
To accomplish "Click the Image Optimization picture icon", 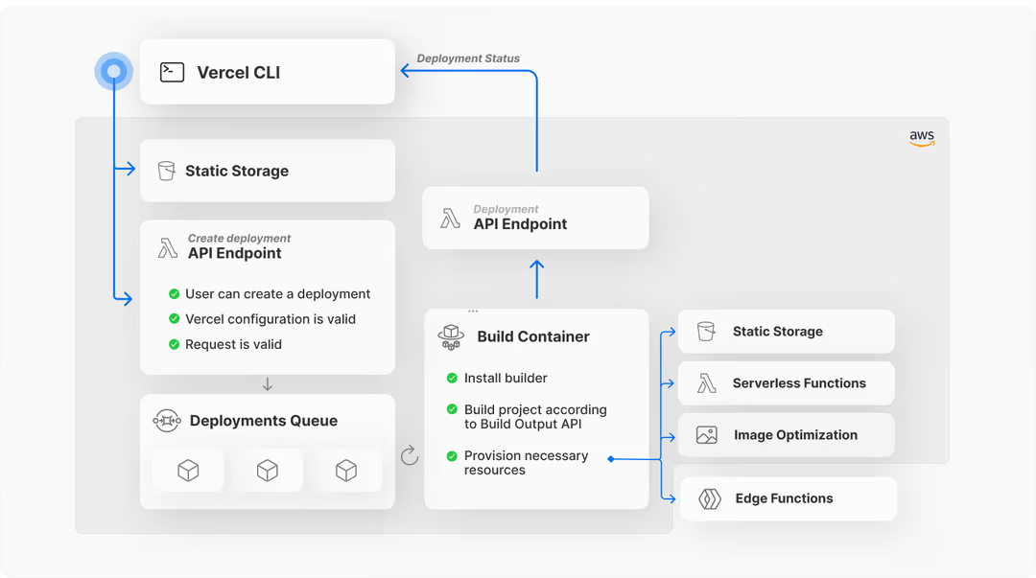I will tap(706, 435).
